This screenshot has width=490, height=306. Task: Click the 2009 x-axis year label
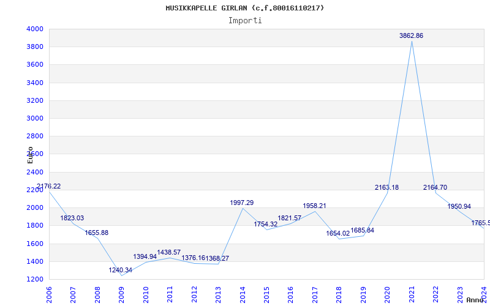[x=121, y=295]
